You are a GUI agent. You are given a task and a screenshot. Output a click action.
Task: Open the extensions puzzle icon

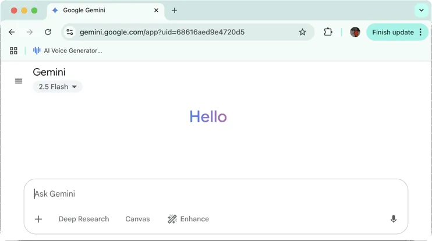(x=328, y=32)
